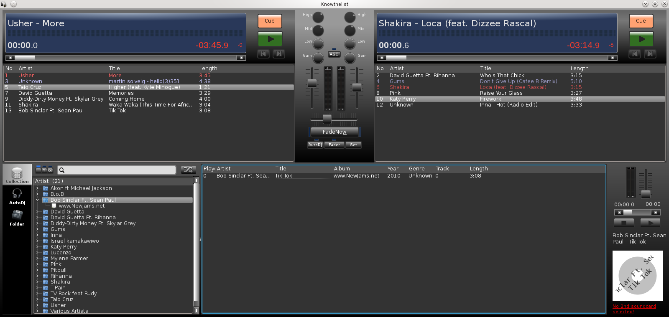The width and height of the screenshot is (669, 317).
Task: Expand the Shakira artist node
Action: [37, 282]
